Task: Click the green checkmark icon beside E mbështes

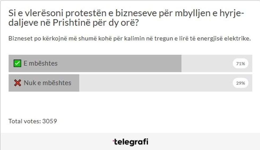Action: tap(17, 63)
